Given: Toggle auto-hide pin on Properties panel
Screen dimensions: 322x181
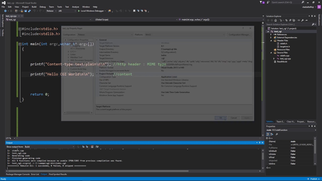Looking at the screenshot, I should (x=312, y=126).
